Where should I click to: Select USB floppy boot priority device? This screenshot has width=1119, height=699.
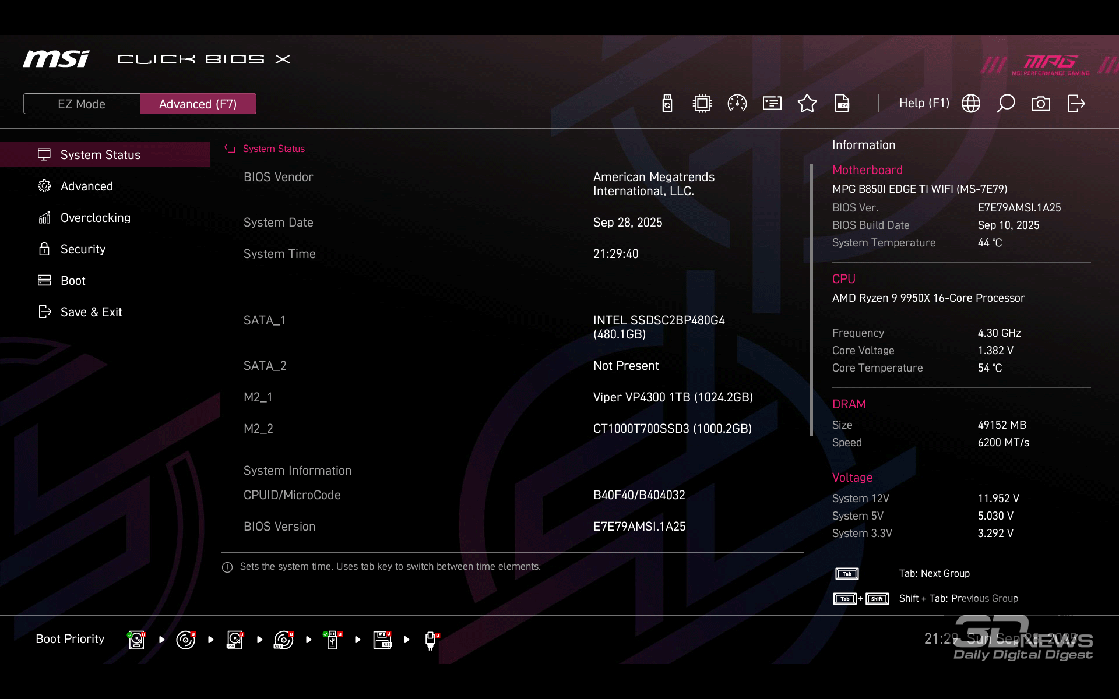pyautogui.click(x=382, y=640)
